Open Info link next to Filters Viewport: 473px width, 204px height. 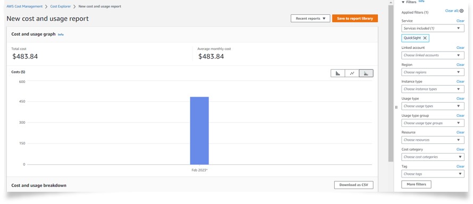[x=421, y=1]
